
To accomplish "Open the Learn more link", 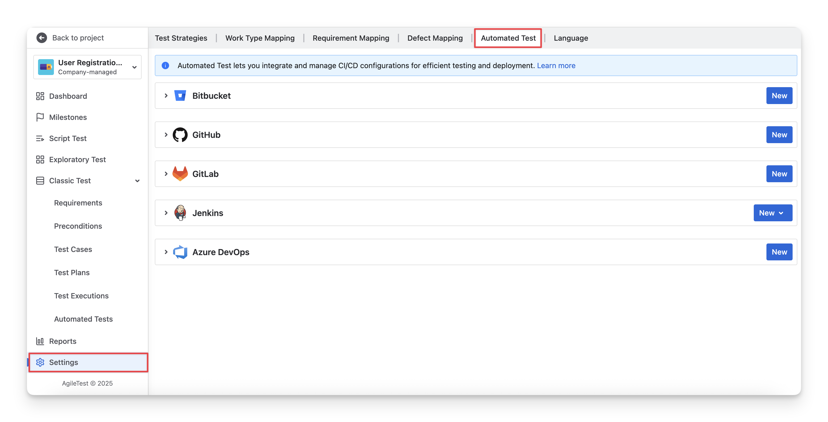I will [x=556, y=65].
